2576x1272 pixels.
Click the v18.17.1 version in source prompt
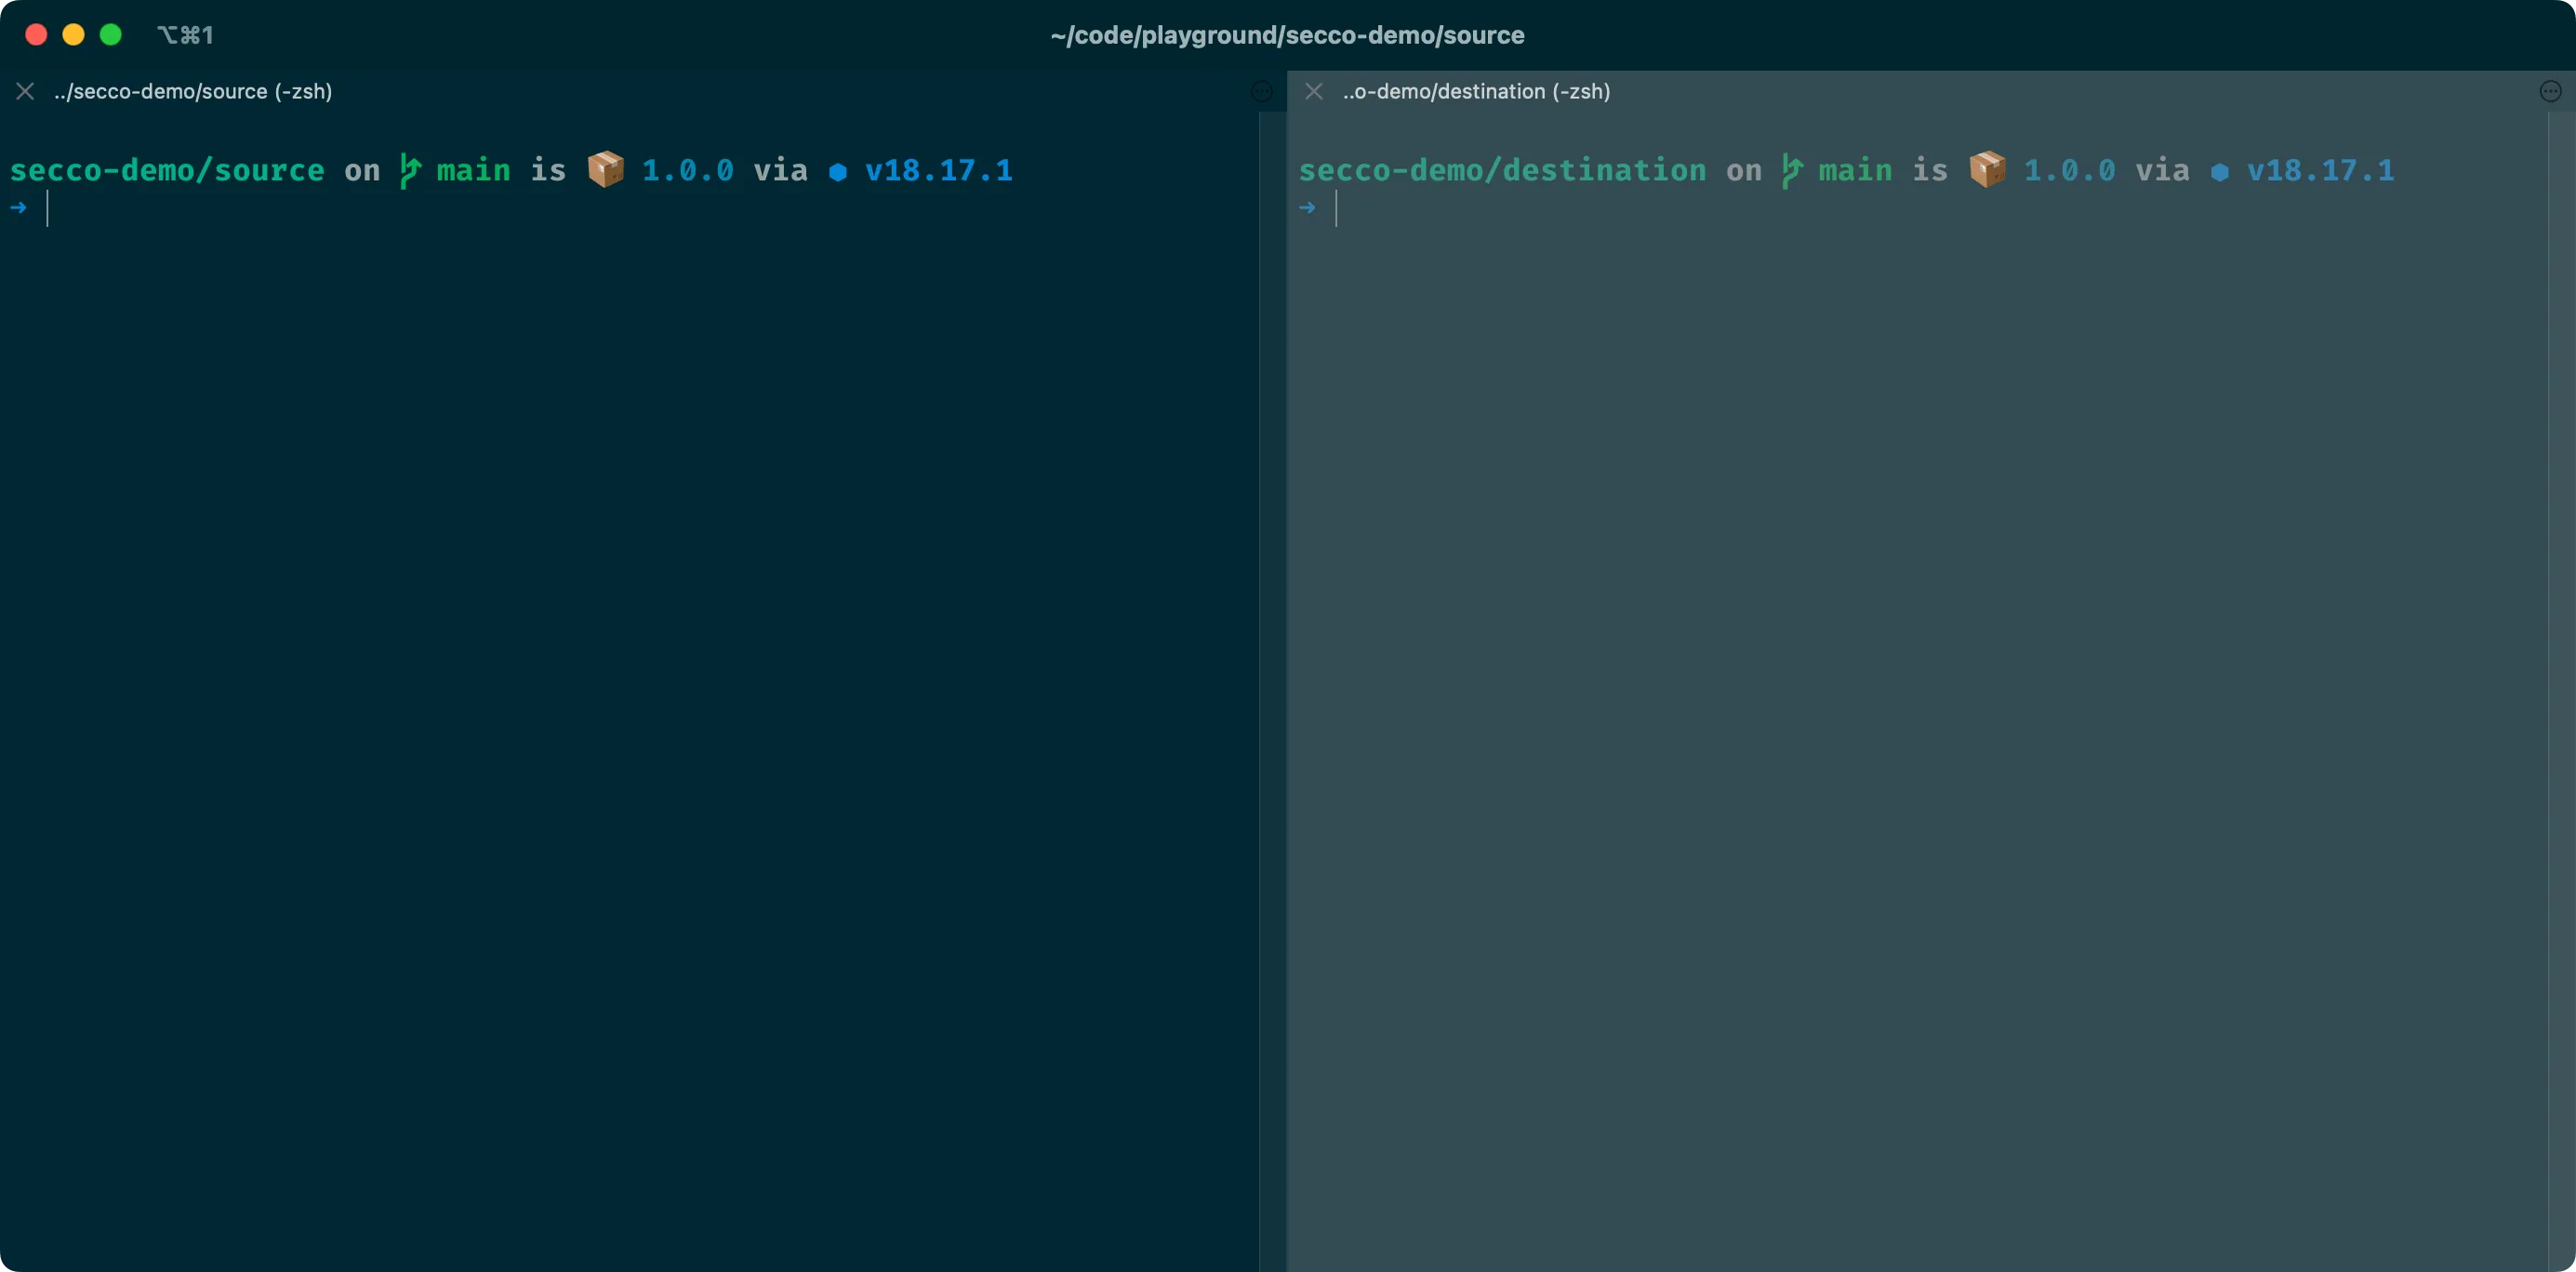[x=938, y=170]
